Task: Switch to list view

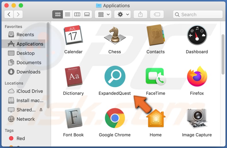Action: [x=68, y=14]
